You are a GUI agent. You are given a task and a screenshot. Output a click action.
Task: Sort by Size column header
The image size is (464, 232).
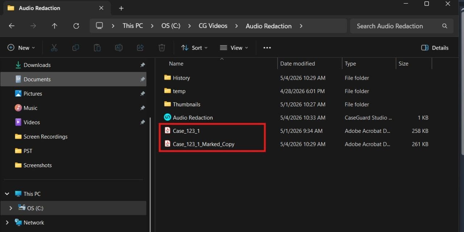(403, 64)
